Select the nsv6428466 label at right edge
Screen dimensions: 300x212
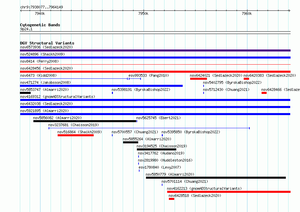pos(280,90)
